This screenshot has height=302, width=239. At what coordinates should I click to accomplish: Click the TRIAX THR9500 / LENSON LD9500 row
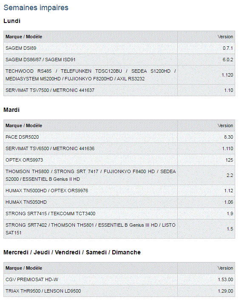[x=119, y=291]
